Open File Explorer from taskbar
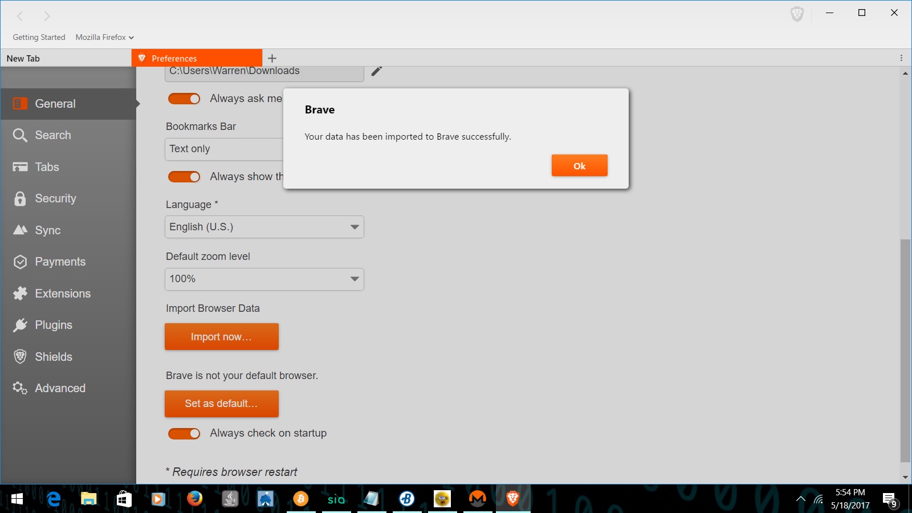Viewport: 912px width, 513px height. [x=88, y=499]
